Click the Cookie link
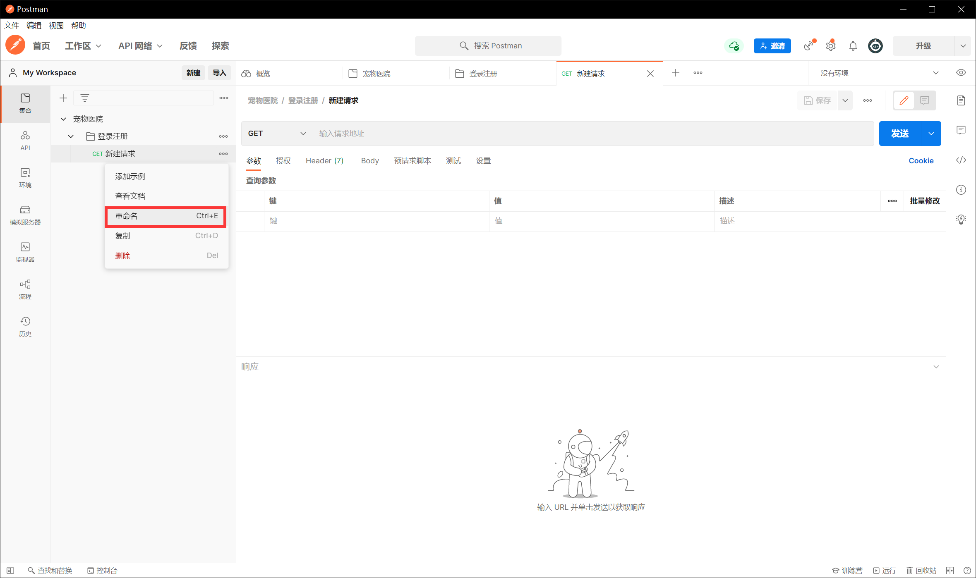This screenshot has height=578, width=976. tap(921, 161)
